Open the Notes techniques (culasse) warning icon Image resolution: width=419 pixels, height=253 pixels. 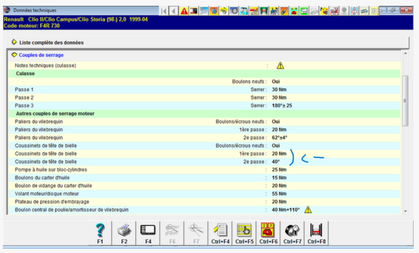(280, 65)
